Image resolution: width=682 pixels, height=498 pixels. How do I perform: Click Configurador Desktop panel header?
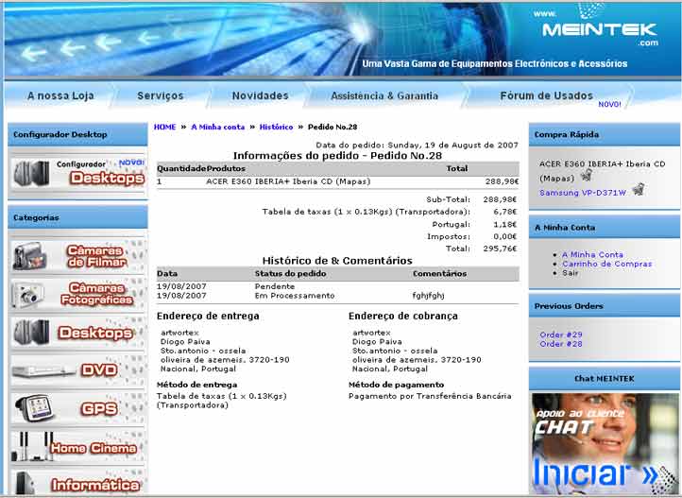77,134
